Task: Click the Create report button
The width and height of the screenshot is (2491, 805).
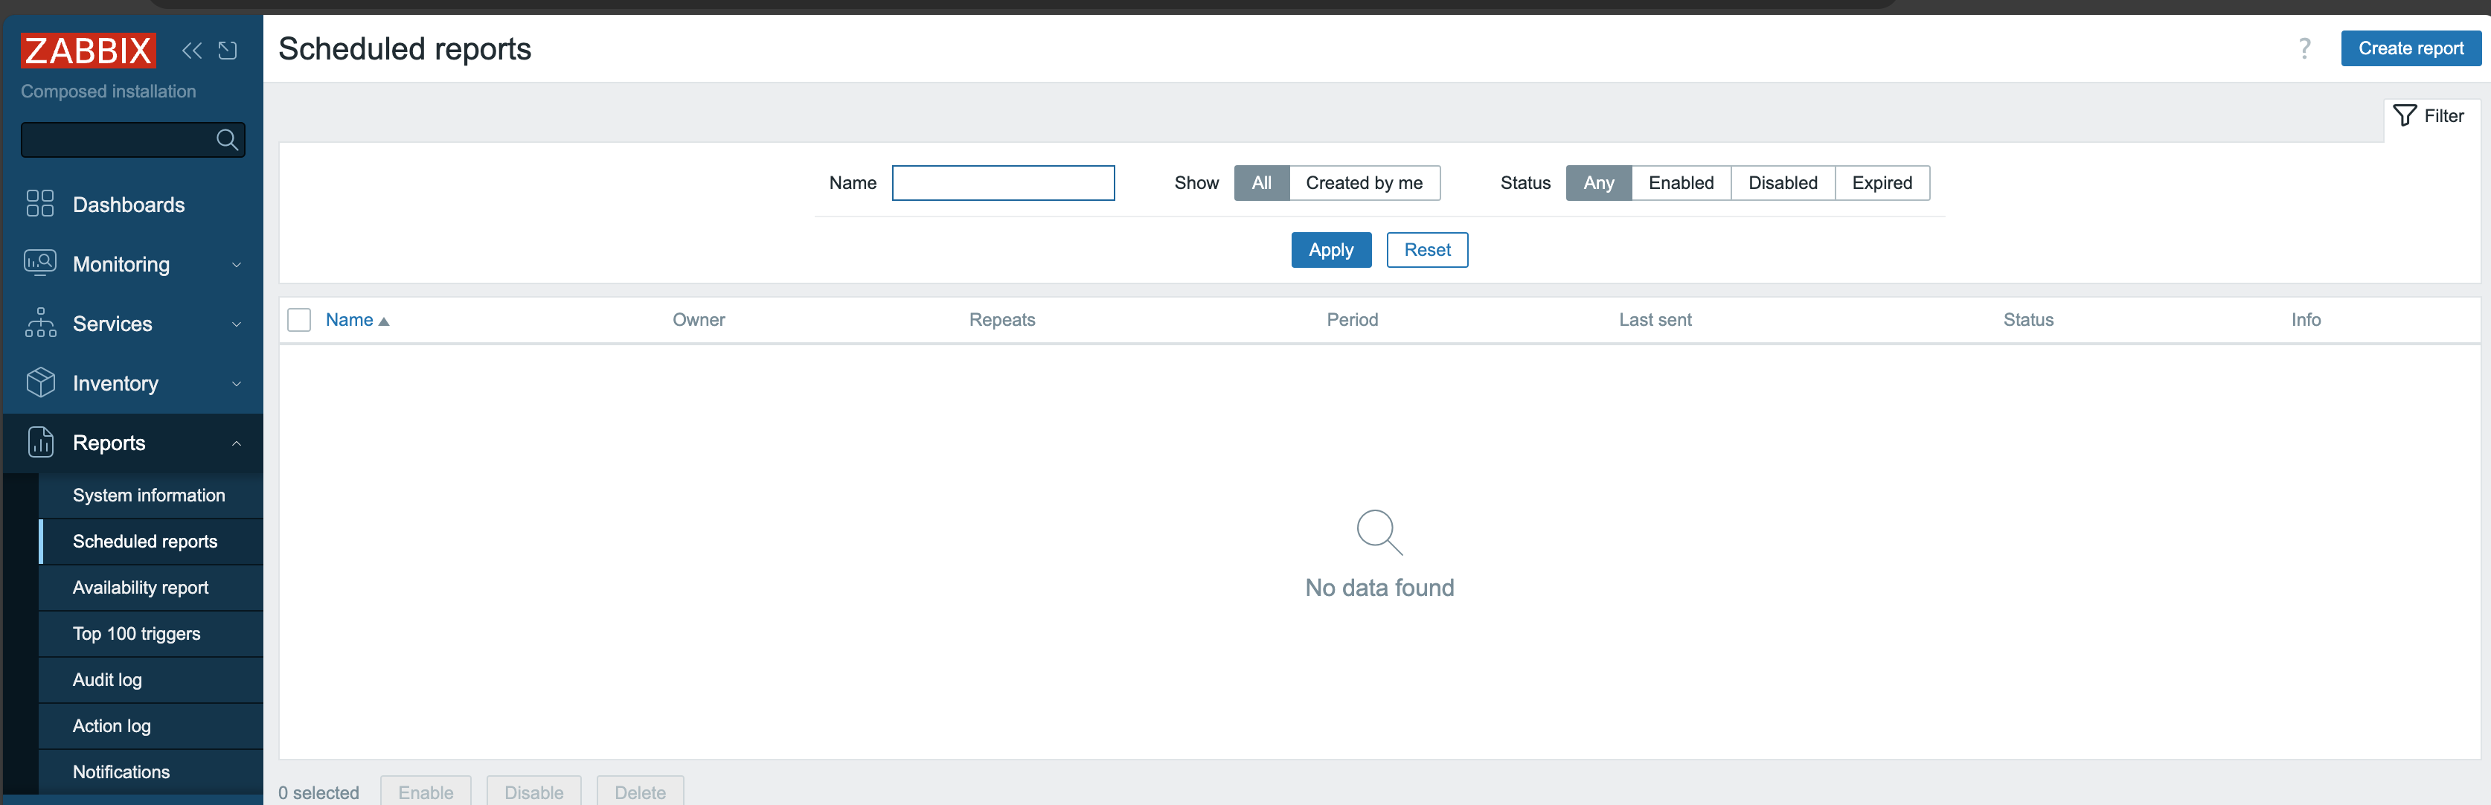Action: [2410, 48]
